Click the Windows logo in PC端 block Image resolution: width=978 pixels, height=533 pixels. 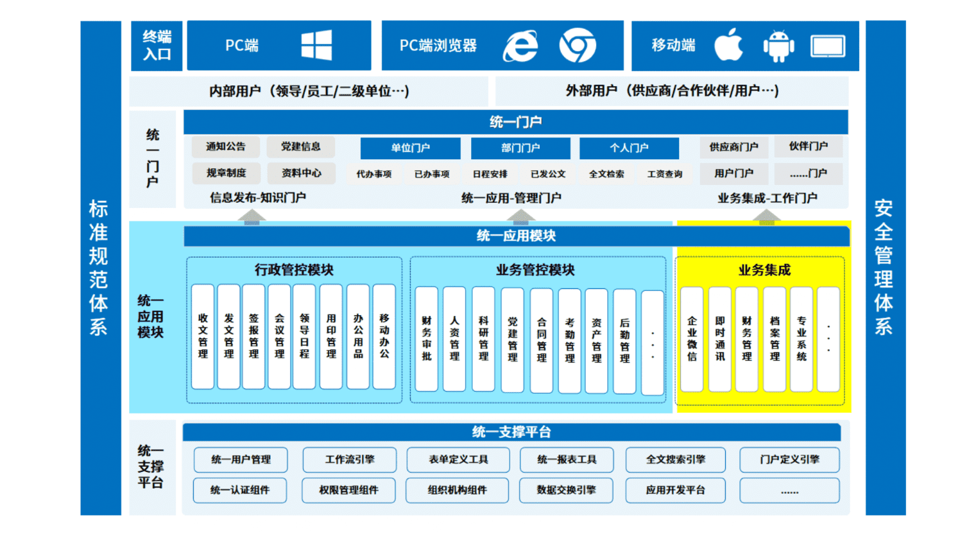[x=316, y=46]
